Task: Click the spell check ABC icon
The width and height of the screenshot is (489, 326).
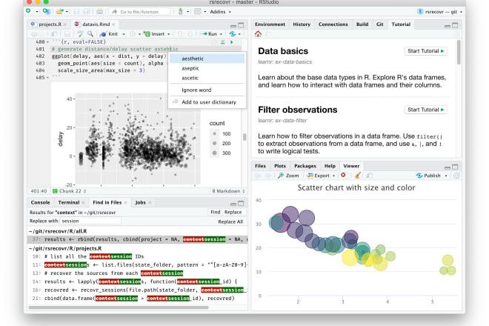Action: pos(80,33)
